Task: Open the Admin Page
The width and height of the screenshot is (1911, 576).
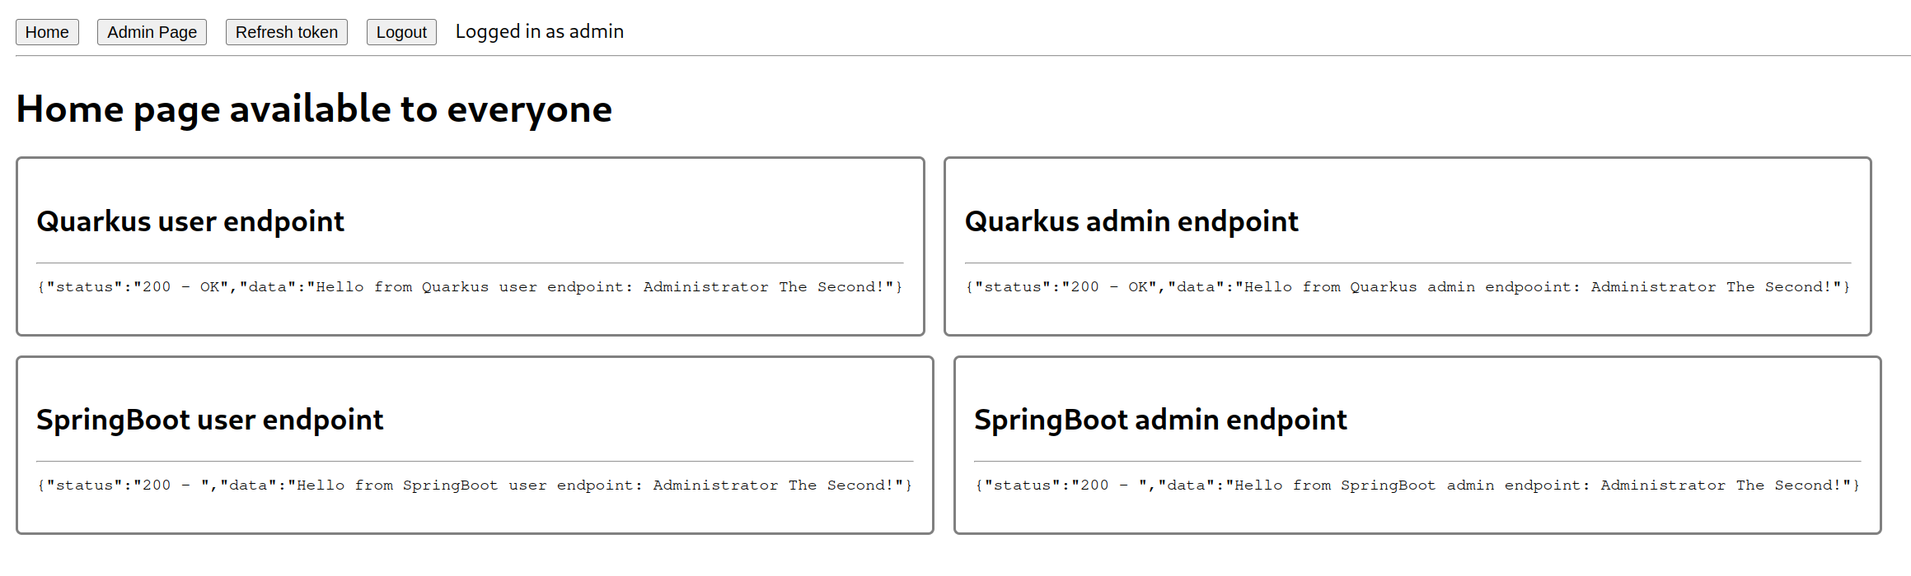Action: 152,32
